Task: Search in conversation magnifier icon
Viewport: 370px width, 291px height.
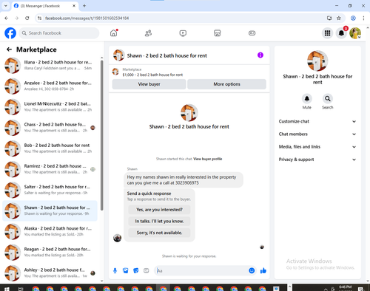Action: tap(328, 99)
